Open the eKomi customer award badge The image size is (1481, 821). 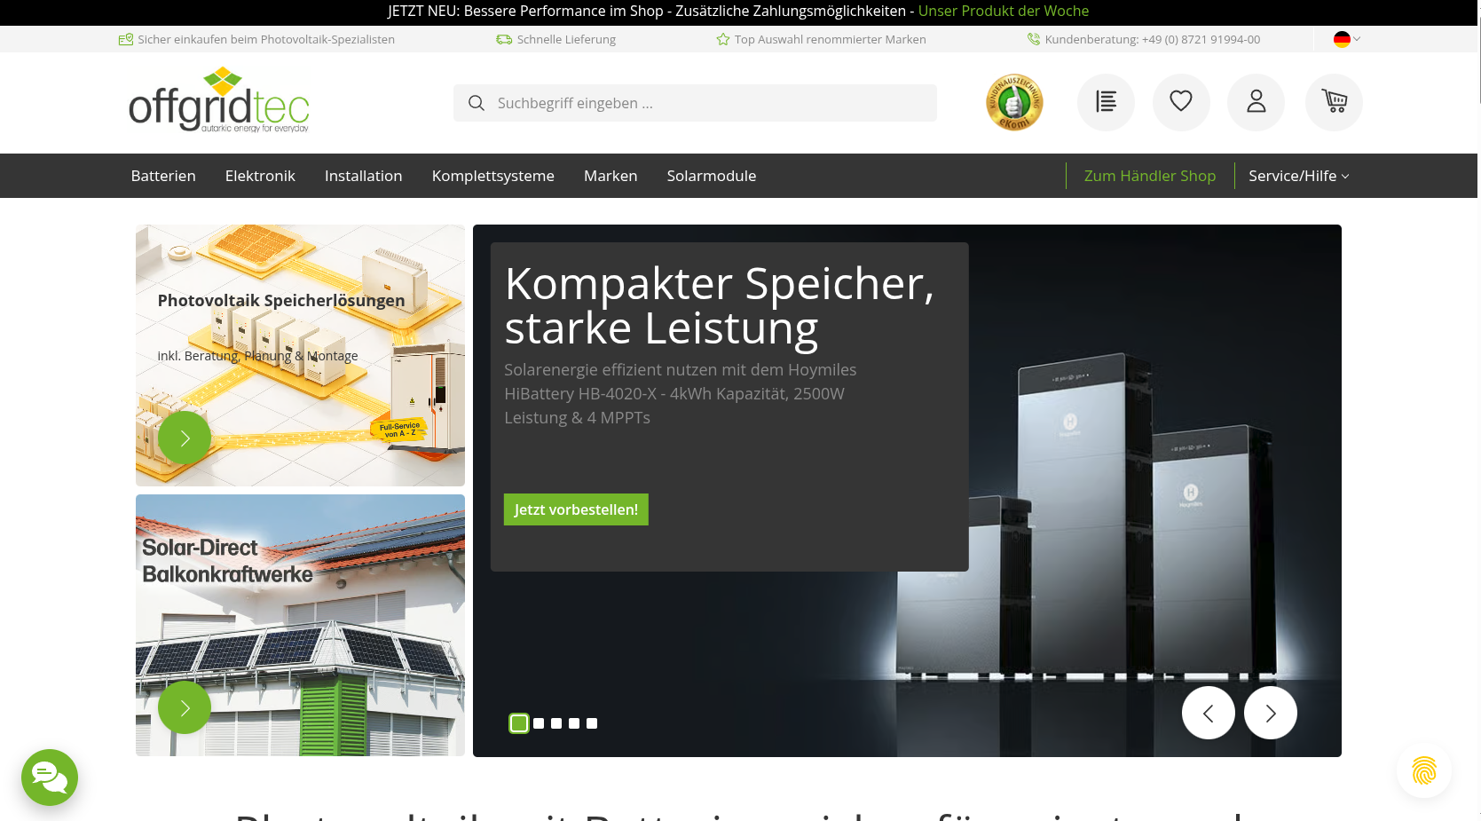(1014, 103)
